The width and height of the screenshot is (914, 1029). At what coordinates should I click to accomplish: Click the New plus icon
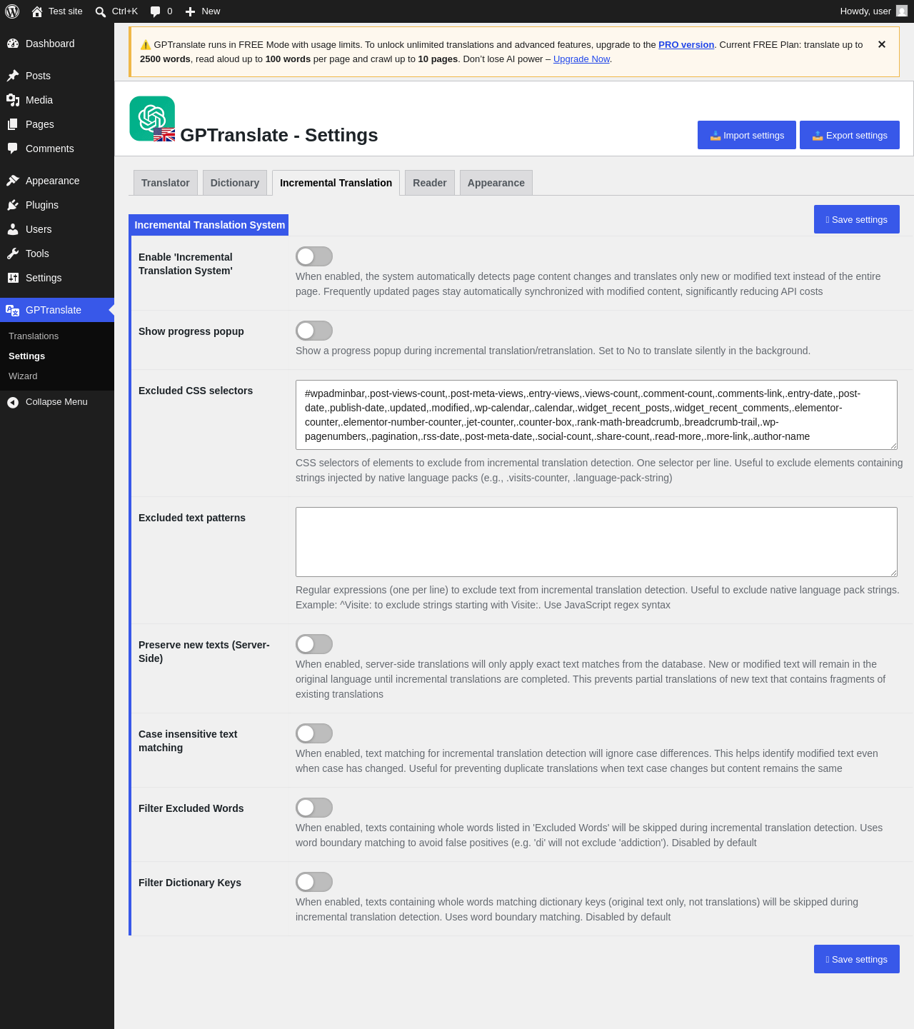tap(190, 11)
